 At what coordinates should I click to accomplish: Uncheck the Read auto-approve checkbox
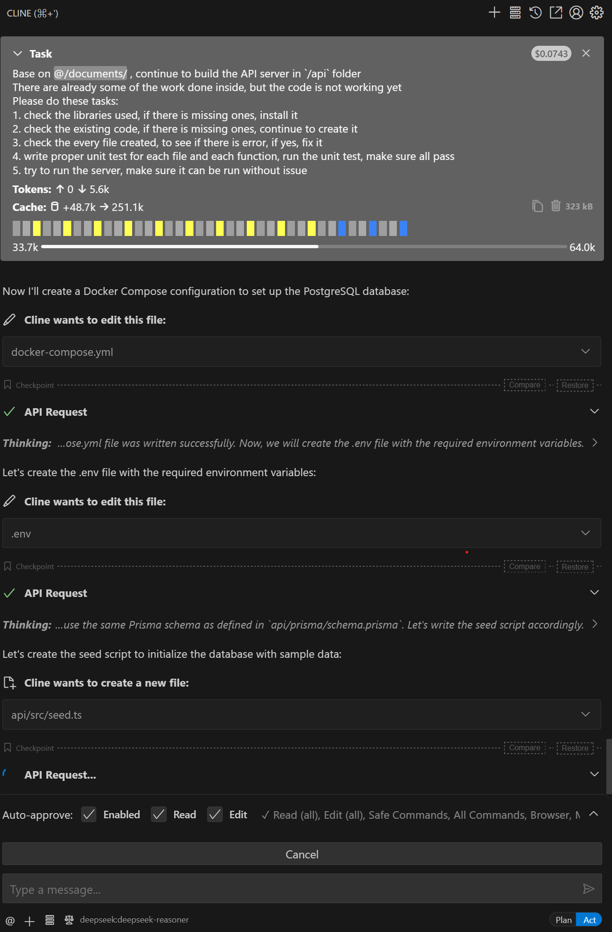[x=159, y=814]
